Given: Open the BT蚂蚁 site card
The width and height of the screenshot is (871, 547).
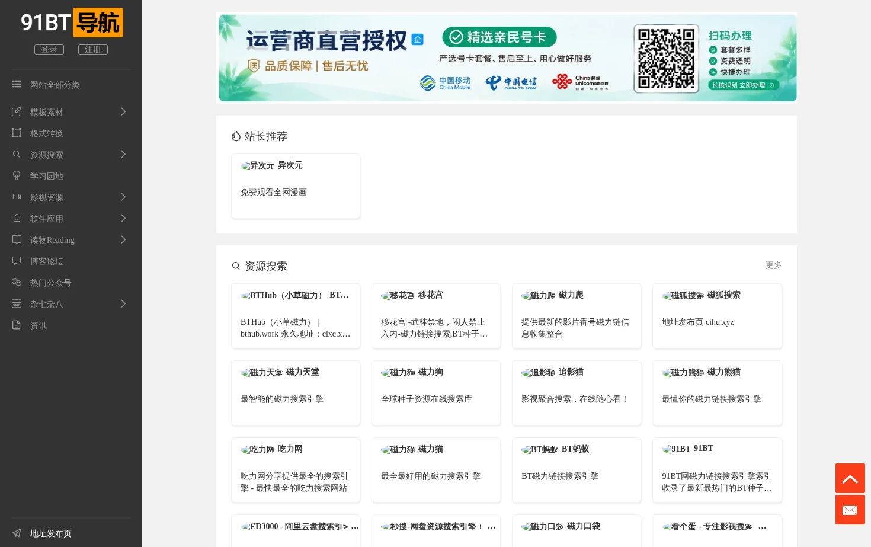Looking at the screenshot, I should pos(577,470).
